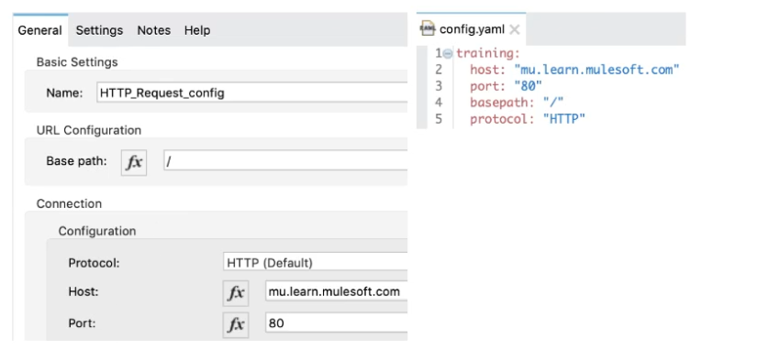This screenshot has width=757, height=361.
Task: Open the Notes tab
Action: click(154, 30)
